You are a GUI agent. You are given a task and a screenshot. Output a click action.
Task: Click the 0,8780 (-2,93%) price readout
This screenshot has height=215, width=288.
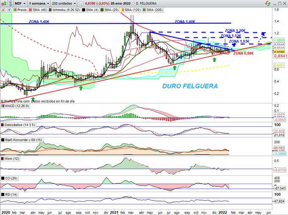pyautogui.click(x=97, y=3)
